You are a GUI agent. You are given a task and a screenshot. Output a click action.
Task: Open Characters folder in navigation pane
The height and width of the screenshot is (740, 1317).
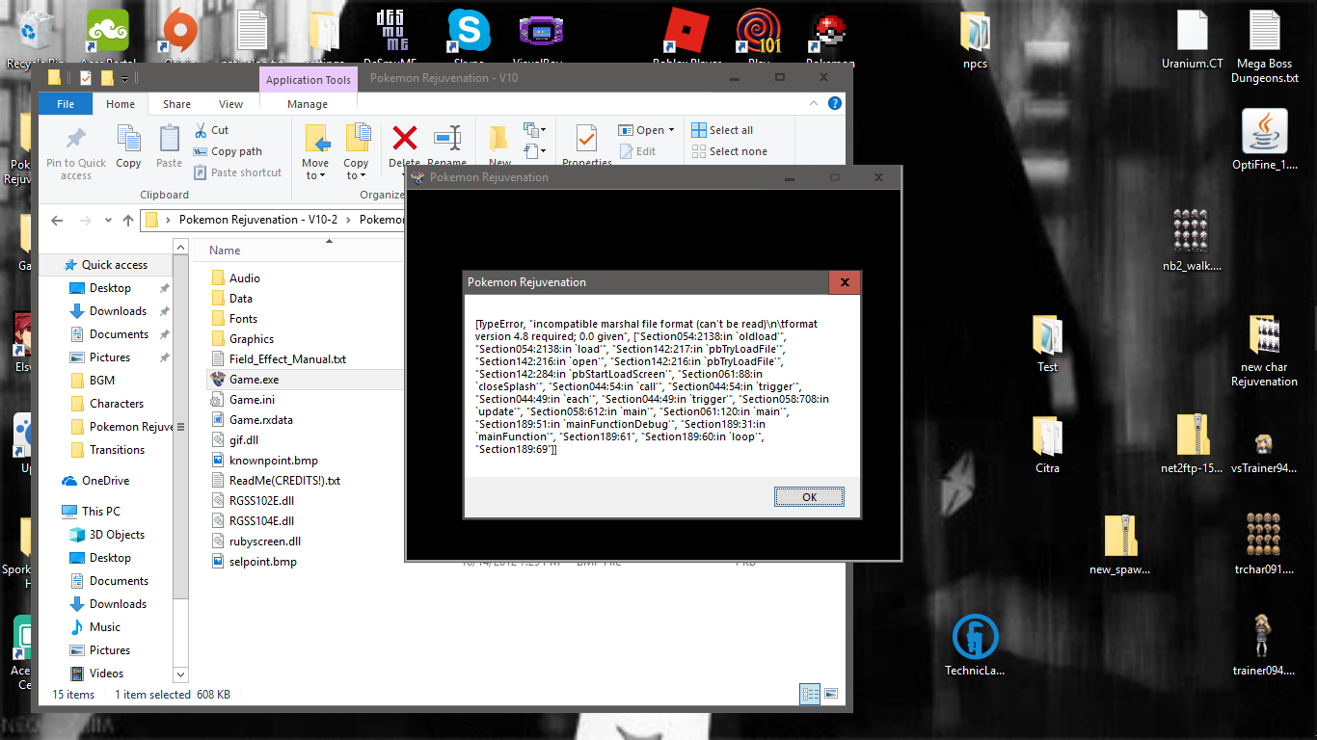(x=117, y=404)
